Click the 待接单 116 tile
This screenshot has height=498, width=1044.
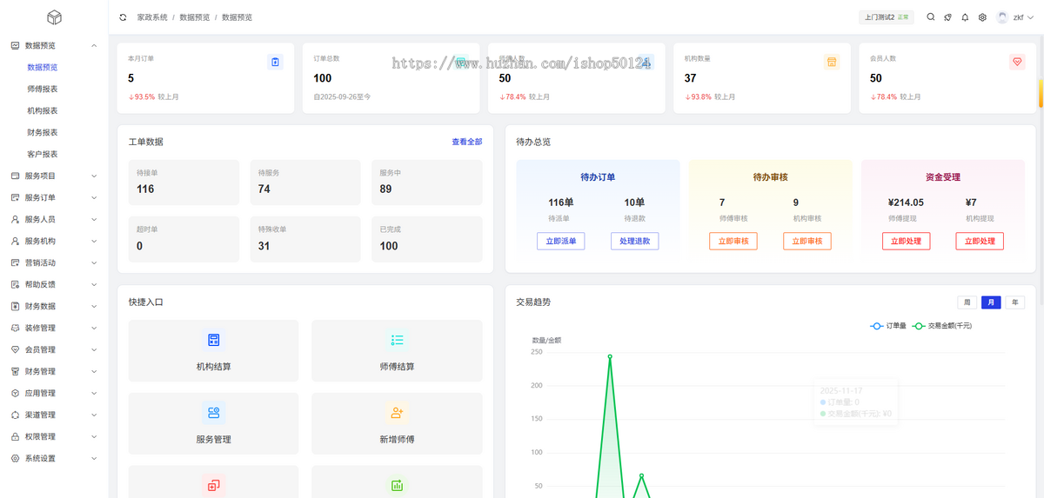pyautogui.click(x=184, y=183)
